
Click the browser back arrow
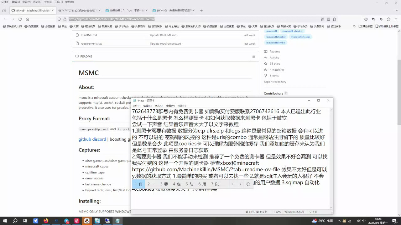(5, 19)
